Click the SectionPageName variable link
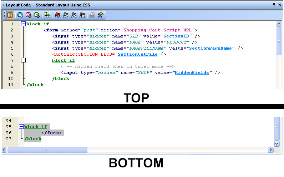The height and width of the screenshot is (177, 284). click(x=211, y=48)
